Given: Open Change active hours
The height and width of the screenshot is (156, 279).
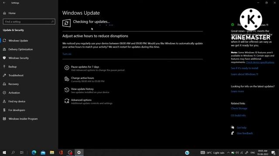Looking at the screenshot, I should pos(82,78).
